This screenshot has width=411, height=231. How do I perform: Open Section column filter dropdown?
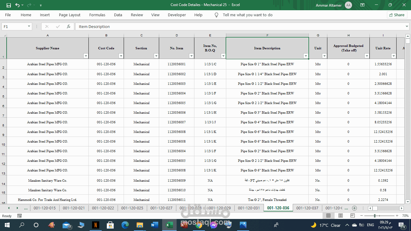[x=156, y=56]
